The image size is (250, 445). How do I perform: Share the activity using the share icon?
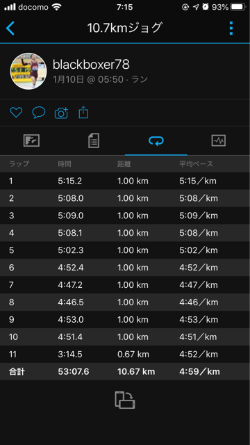coord(83,113)
